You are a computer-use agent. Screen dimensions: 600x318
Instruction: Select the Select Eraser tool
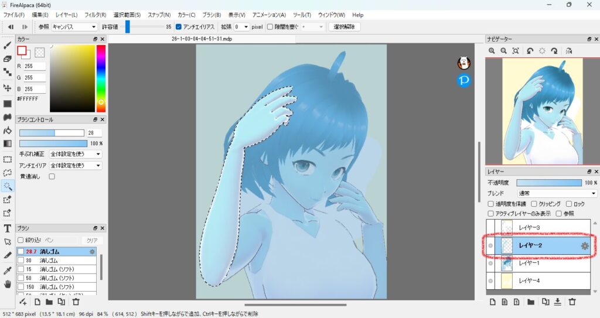[7, 213]
